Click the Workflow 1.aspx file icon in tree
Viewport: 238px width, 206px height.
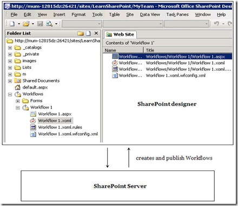tap(33, 114)
